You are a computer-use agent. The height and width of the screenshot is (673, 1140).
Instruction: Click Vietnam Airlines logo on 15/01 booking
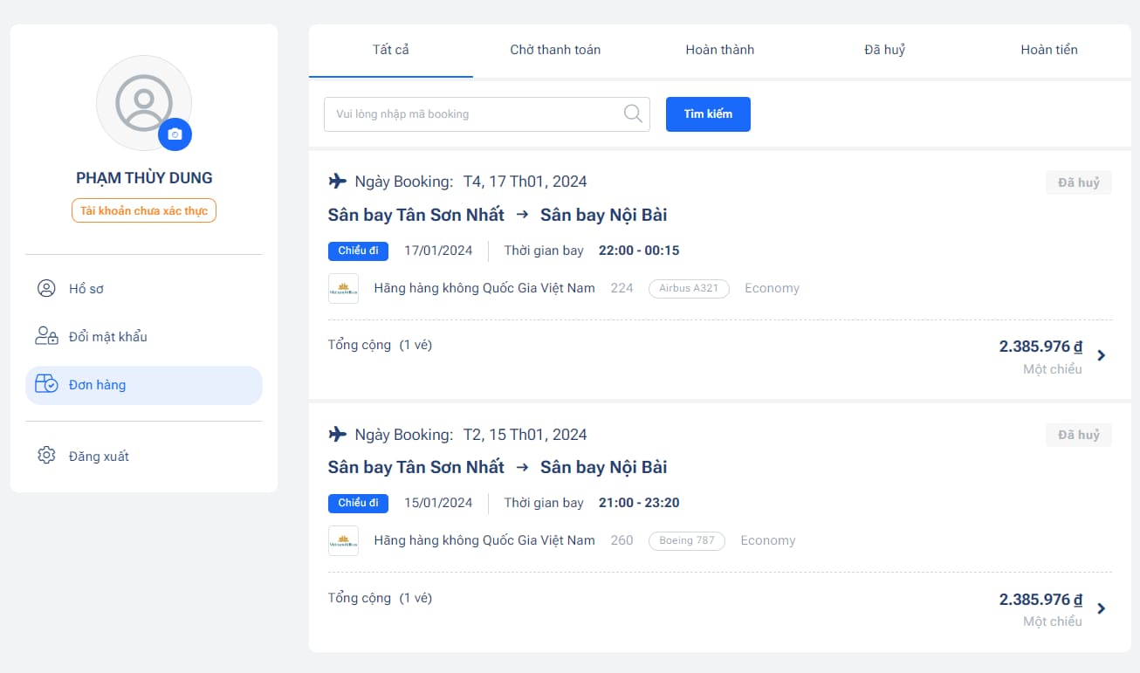343,540
